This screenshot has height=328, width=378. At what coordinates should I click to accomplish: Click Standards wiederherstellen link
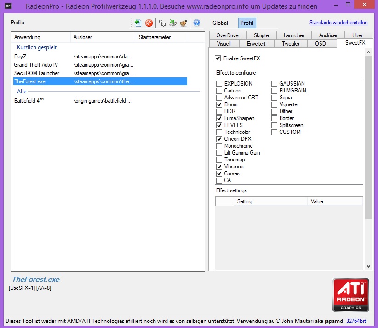[338, 23]
